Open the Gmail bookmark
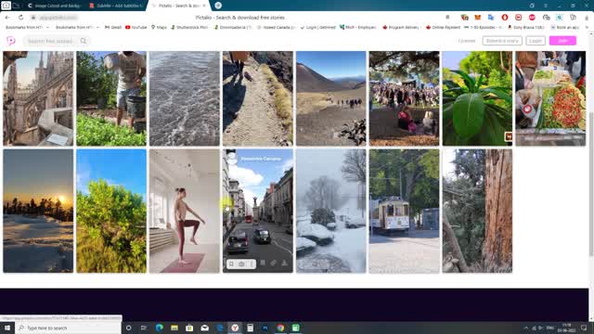This screenshot has width=594, height=334. coord(113,27)
